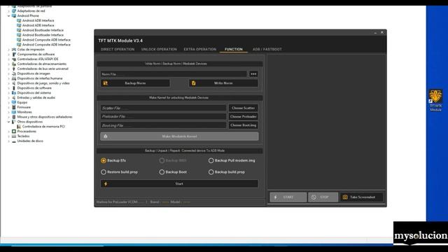Click the Choose Preloader button

pyautogui.click(x=243, y=117)
